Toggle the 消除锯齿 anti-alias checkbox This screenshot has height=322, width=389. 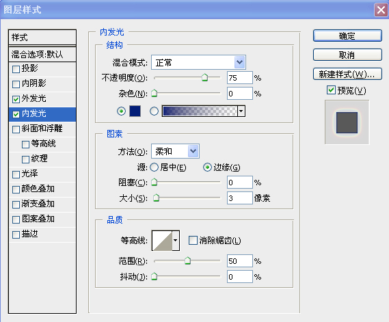point(193,241)
